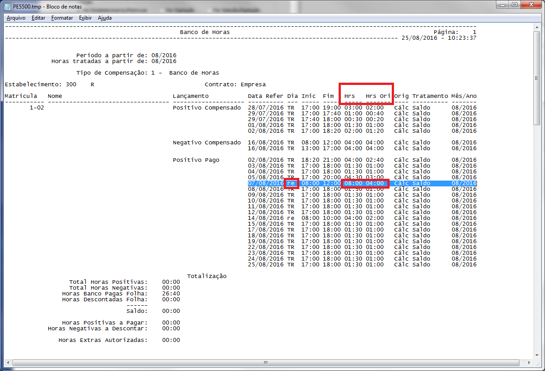Click the "Positivo Pago" entry

[196, 160]
